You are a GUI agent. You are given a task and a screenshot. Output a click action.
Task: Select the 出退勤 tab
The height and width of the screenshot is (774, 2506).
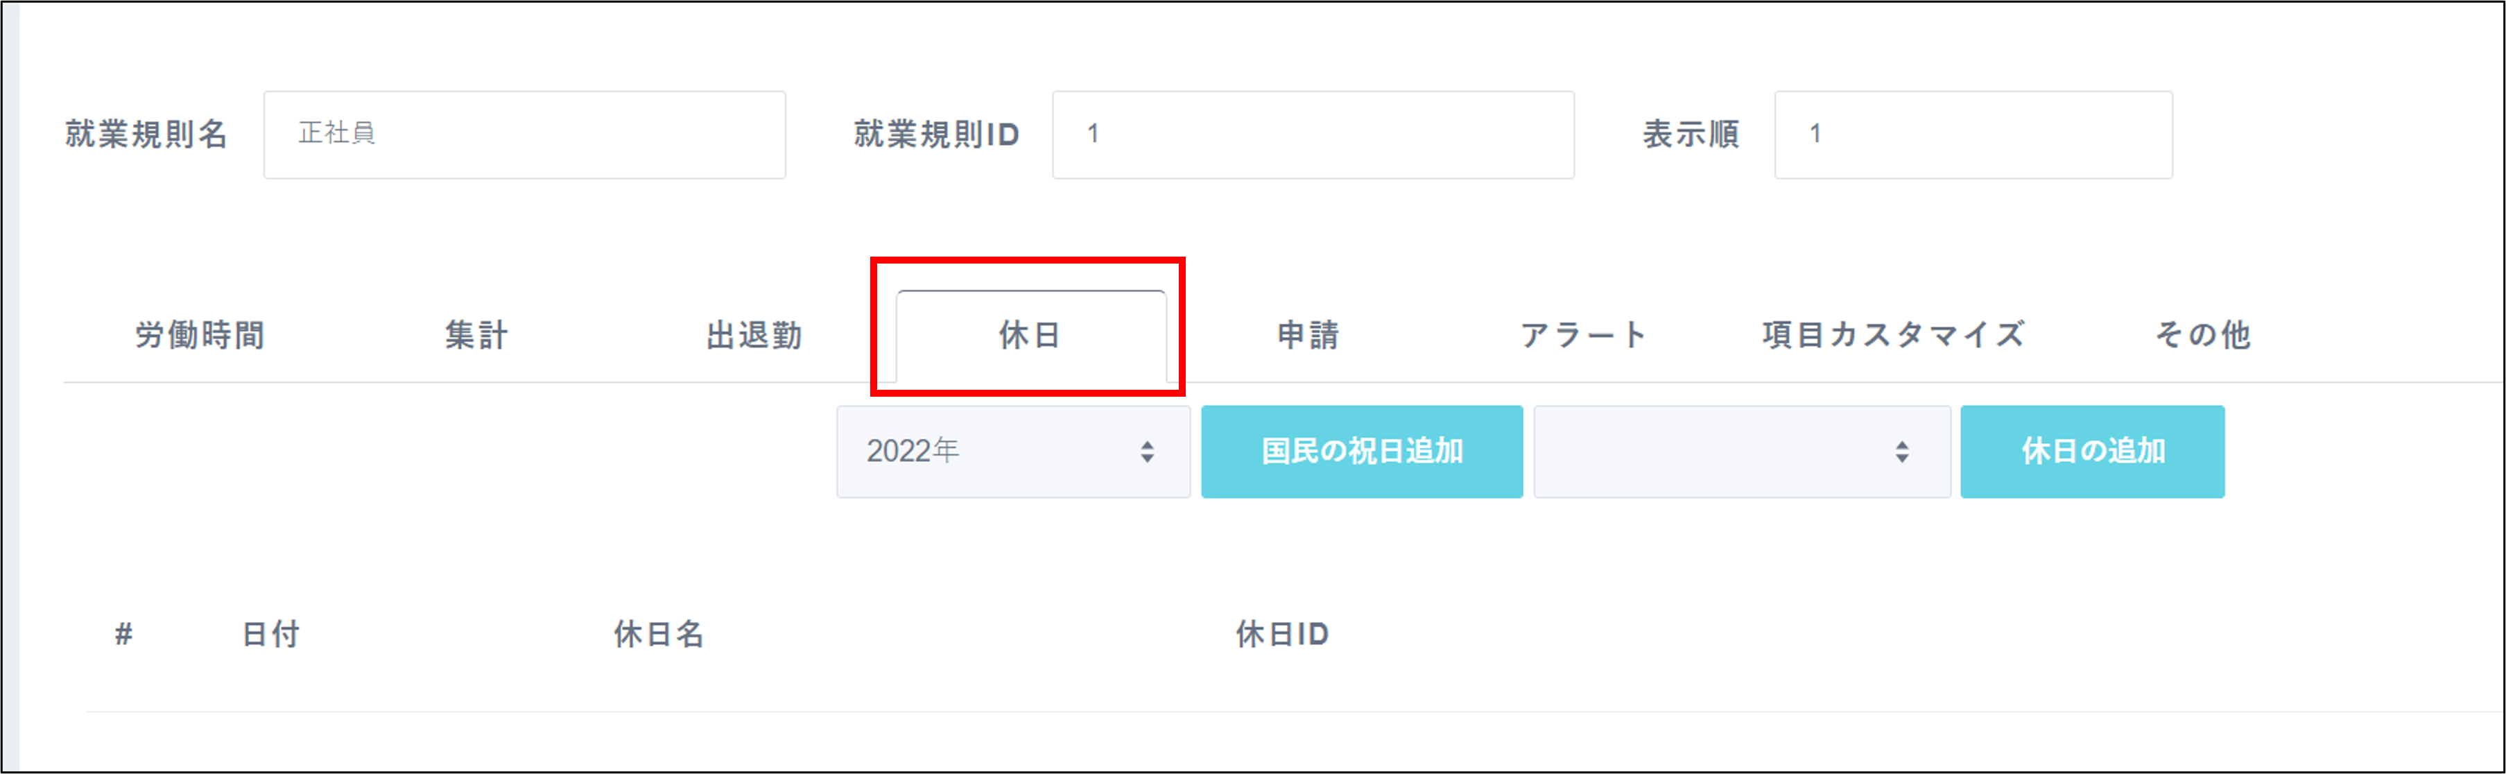pos(754,336)
